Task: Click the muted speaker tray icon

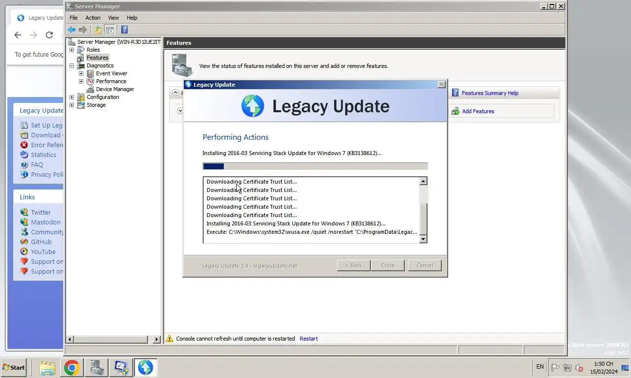Action: click(579, 368)
